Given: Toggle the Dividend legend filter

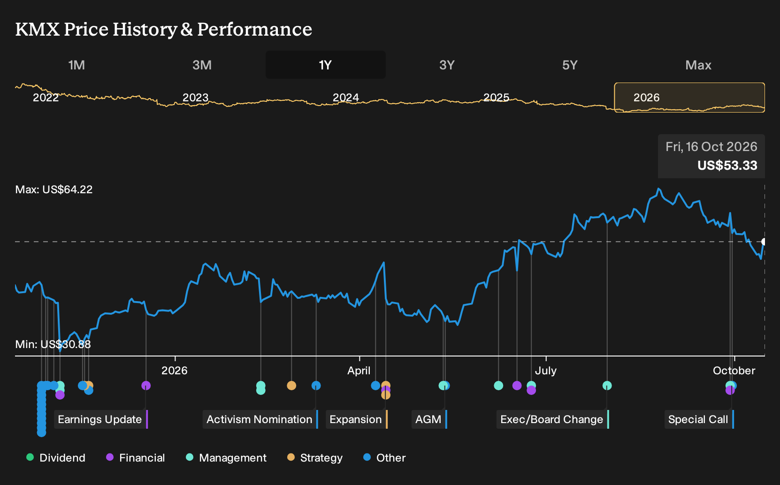Looking at the screenshot, I should click(56, 458).
